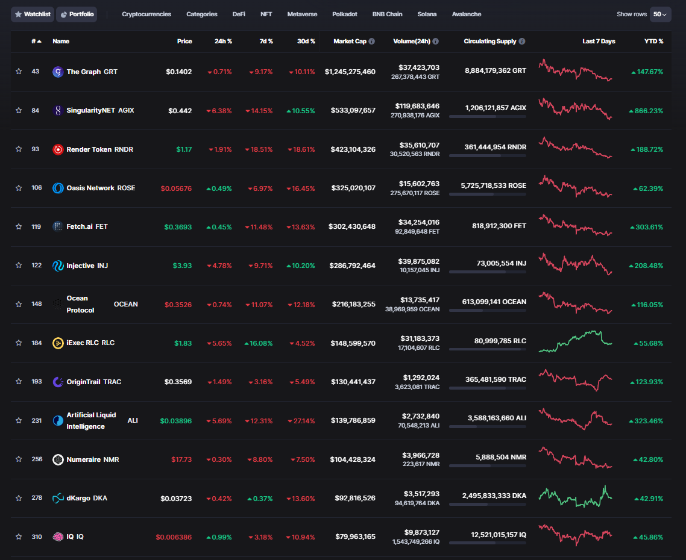Star IQ for watchlist
Viewport: 686px width, 560px height.
pyautogui.click(x=19, y=537)
